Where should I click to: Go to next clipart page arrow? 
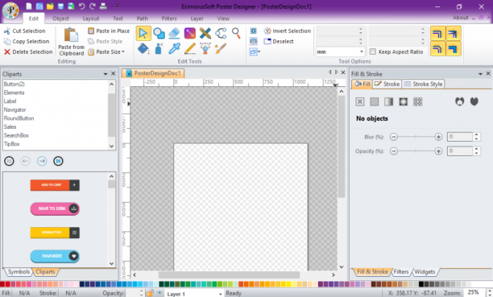tap(42, 161)
